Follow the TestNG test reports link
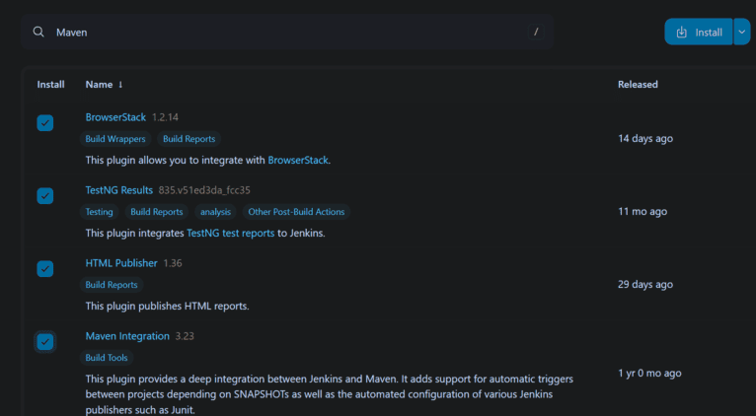This screenshot has height=416, width=756. click(230, 234)
